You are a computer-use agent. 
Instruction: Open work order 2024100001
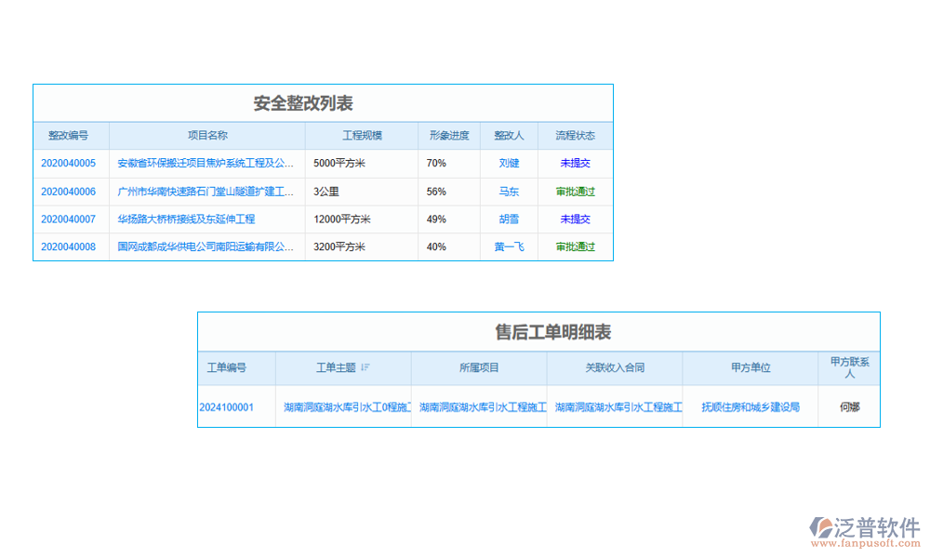pyautogui.click(x=227, y=407)
